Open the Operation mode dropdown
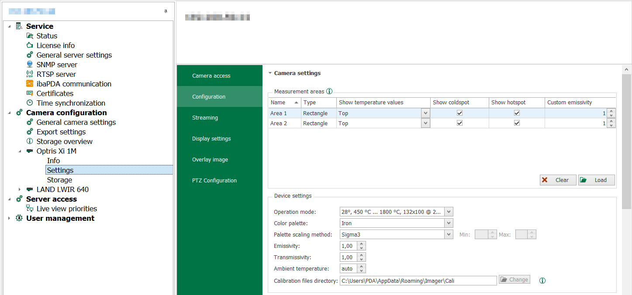The height and width of the screenshot is (295, 632). 449,212
